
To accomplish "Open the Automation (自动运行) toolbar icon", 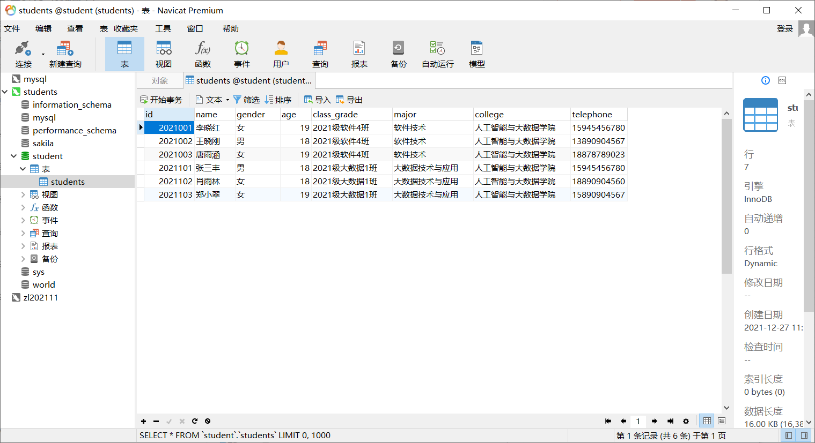I will click(438, 54).
